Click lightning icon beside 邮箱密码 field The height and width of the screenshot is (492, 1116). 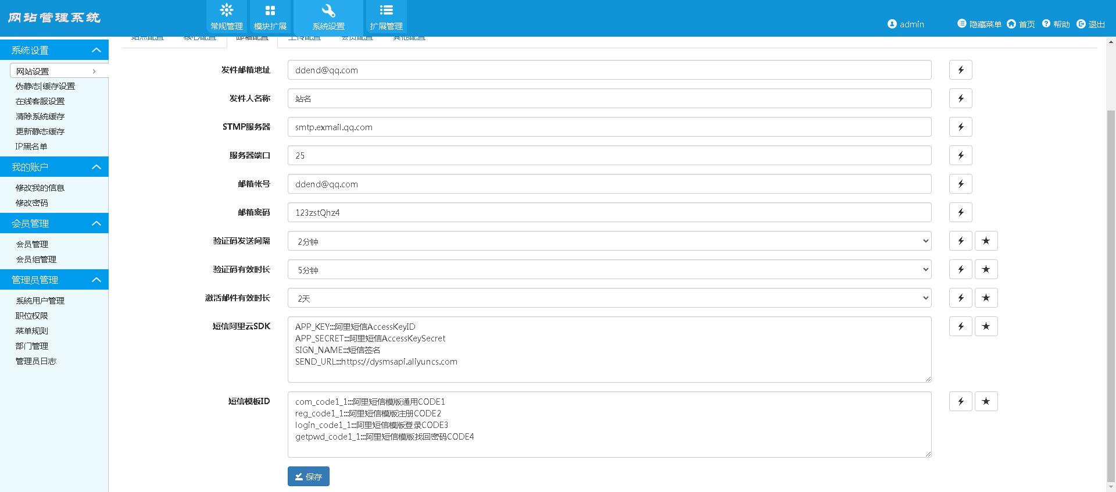click(961, 212)
